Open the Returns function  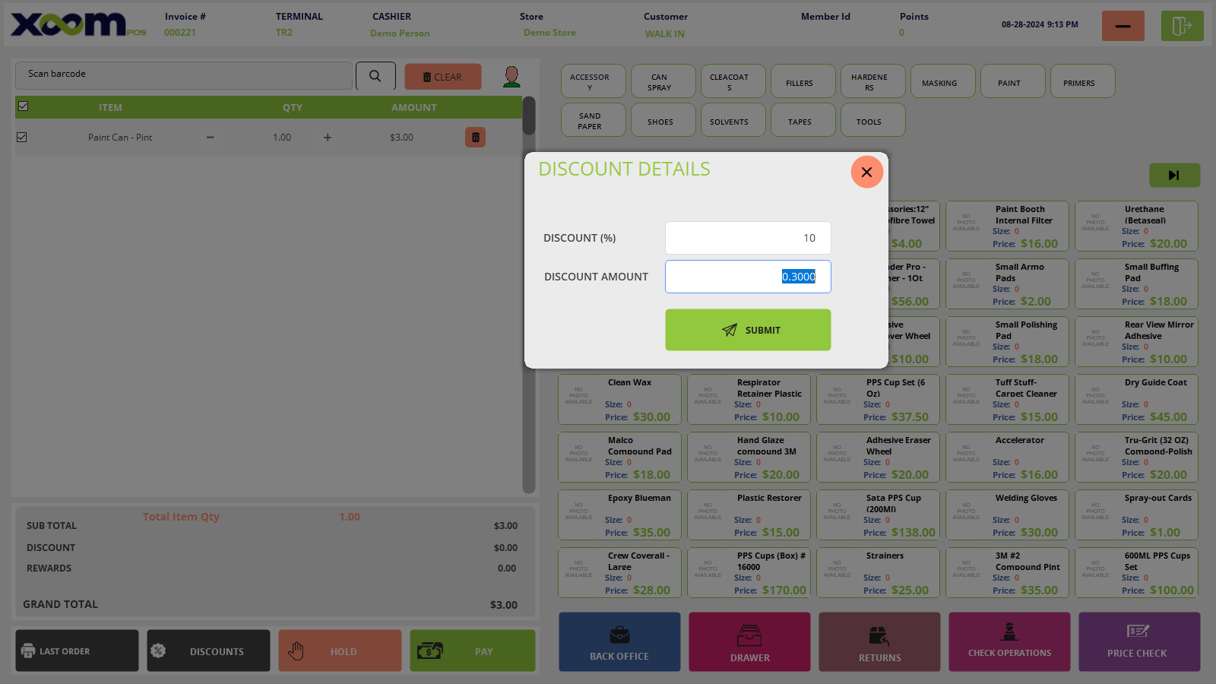coord(879,642)
